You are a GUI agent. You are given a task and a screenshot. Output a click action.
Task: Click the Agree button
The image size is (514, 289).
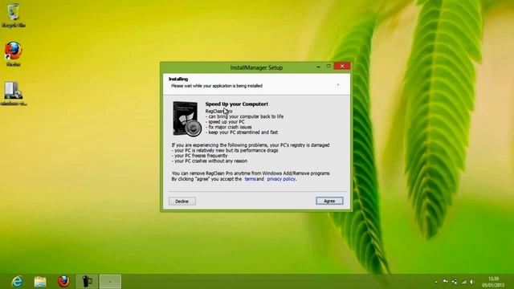tap(329, 201)
